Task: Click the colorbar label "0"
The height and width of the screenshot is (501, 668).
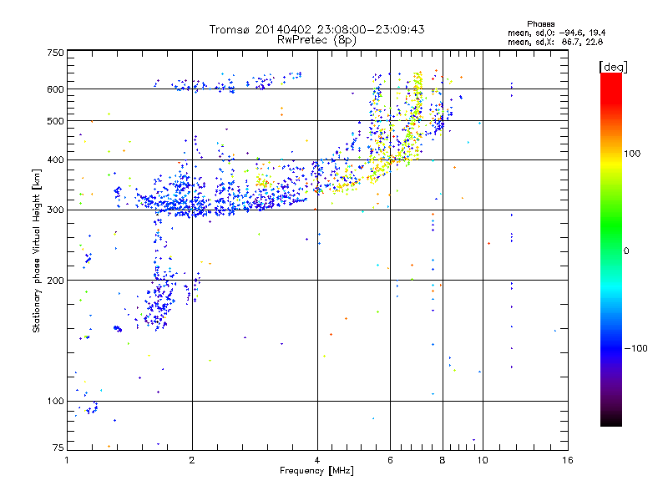Action: pos(626,251)
